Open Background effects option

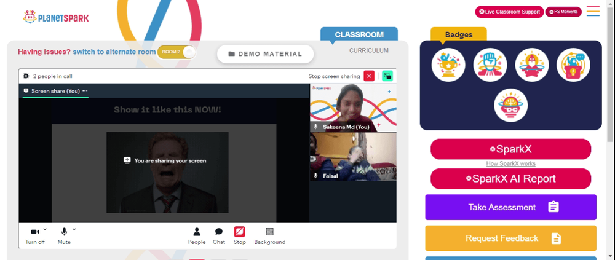(270, 236)
